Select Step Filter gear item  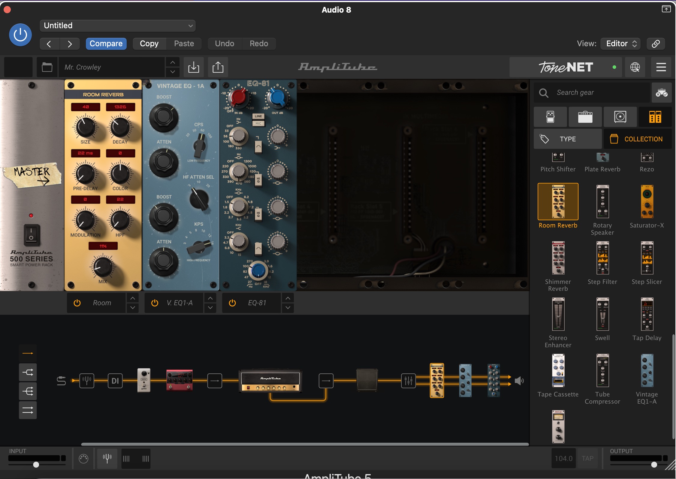click(x=602, y=263)
